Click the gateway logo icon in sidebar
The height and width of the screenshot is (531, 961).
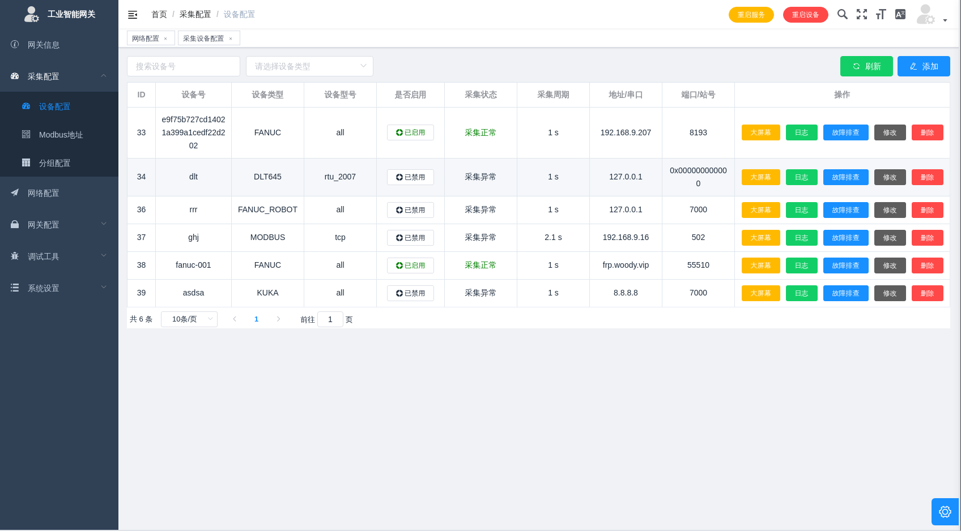[31, 14]
